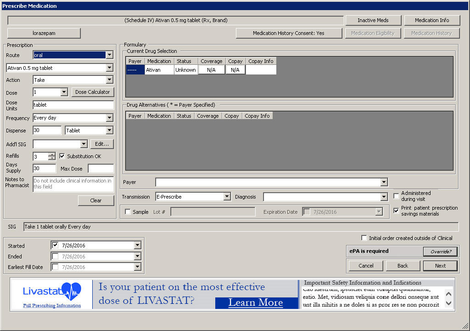Click the Max Dose field
This screenshot has width=470, height=331.
tap(101, 169)
